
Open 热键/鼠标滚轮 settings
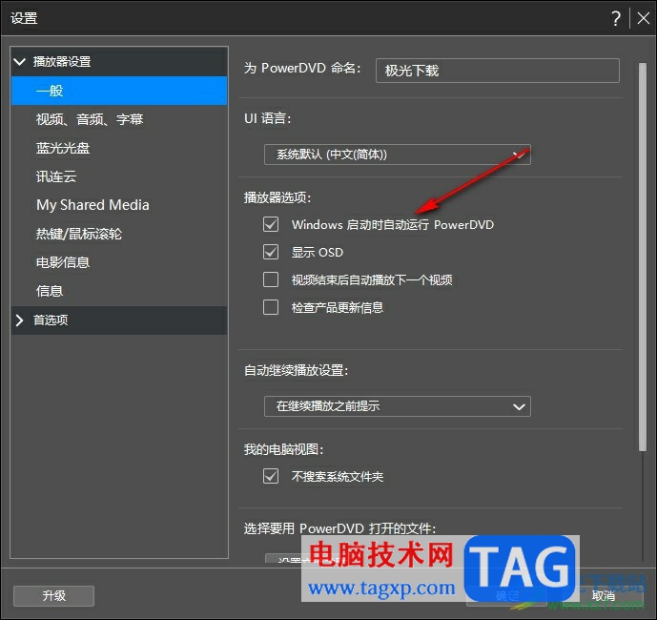[119, 234]
